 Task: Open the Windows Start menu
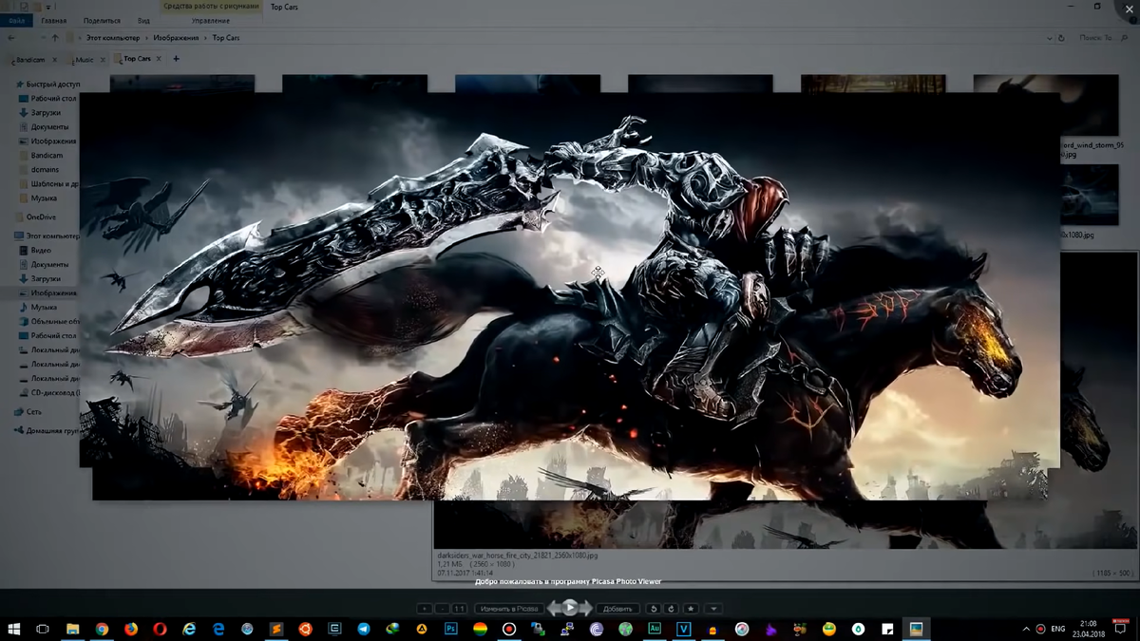[x=14, y=629]
